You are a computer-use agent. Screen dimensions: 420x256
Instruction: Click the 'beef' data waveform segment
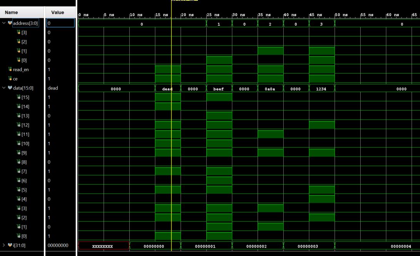pyautogui.click(x=219, y=89)
